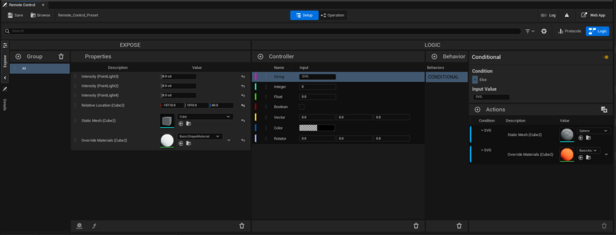This screenshot has height=235, width=616.
Task: Add a new Action with the plus icon
Action: point(477,109)
